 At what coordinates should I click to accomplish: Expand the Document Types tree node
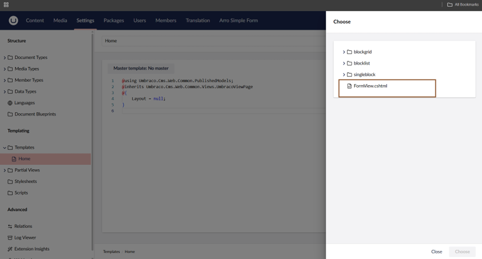(x=5, y=58)
